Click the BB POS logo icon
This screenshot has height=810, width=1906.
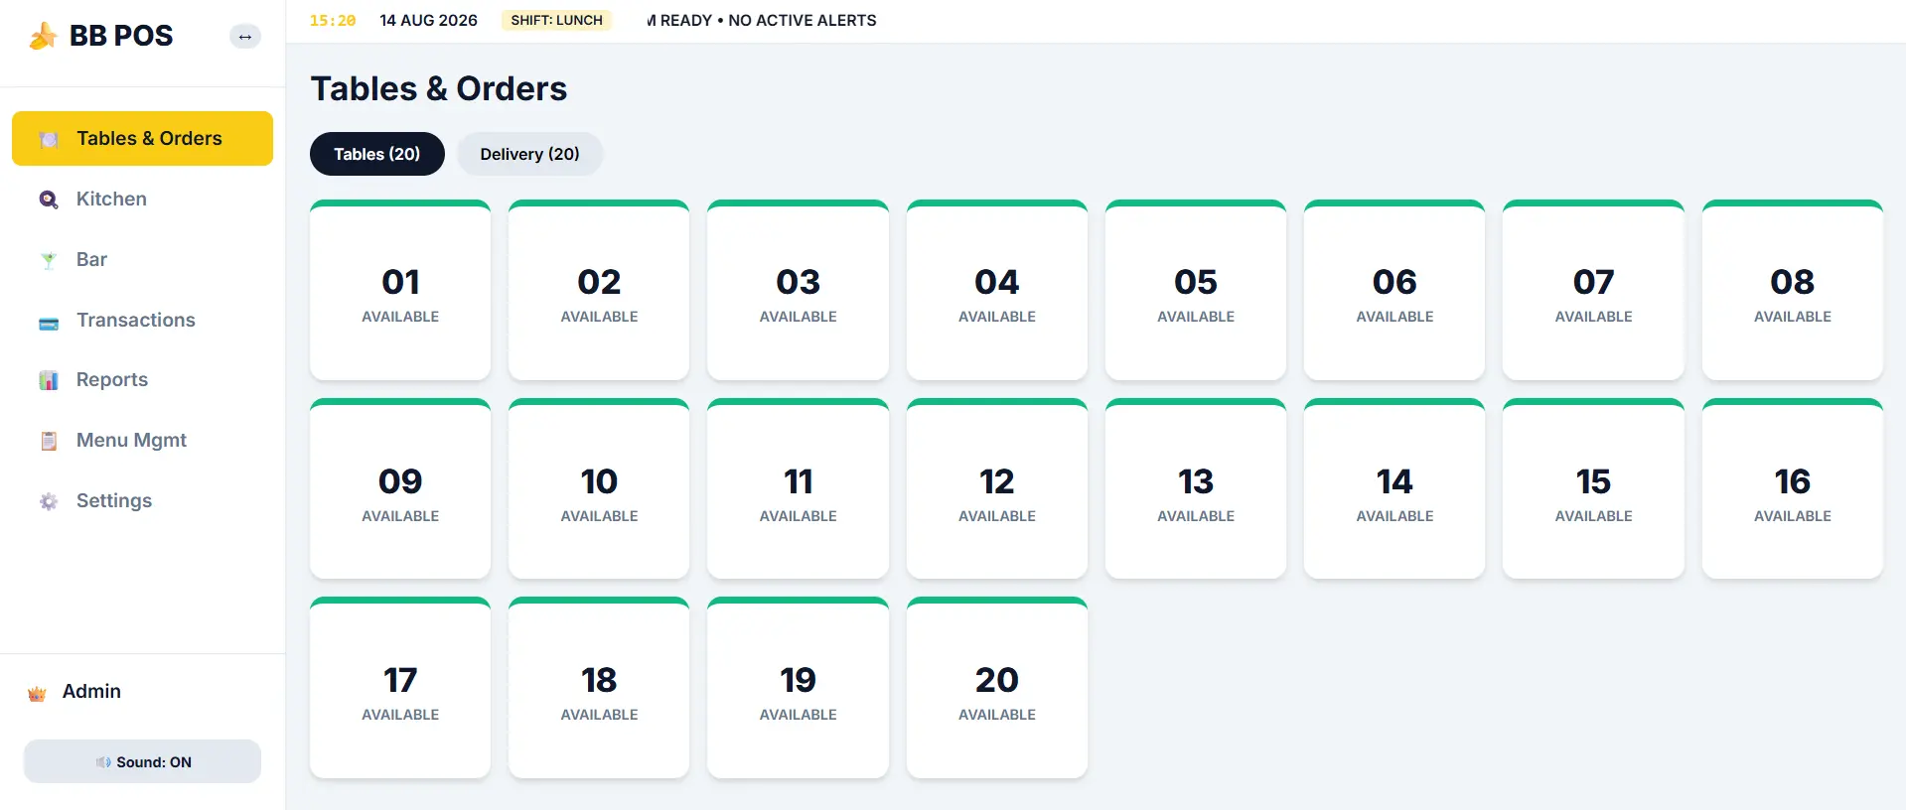coord(43,36)
